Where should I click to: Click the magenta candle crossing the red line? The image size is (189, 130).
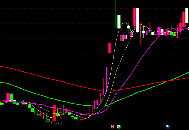(103, 91)
